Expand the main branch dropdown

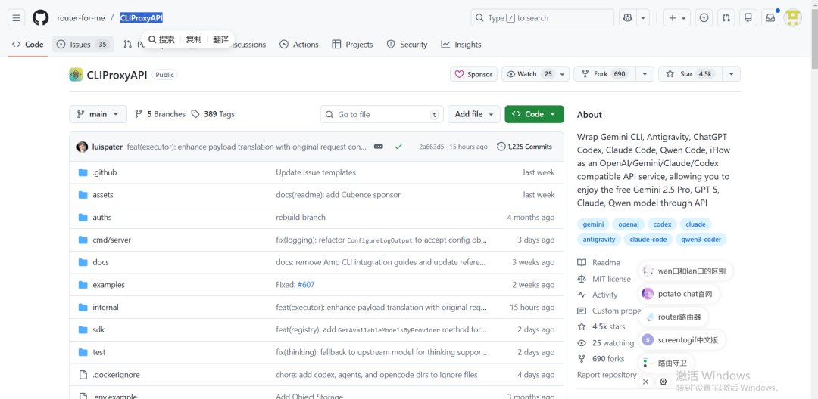[x=98, y=114]
